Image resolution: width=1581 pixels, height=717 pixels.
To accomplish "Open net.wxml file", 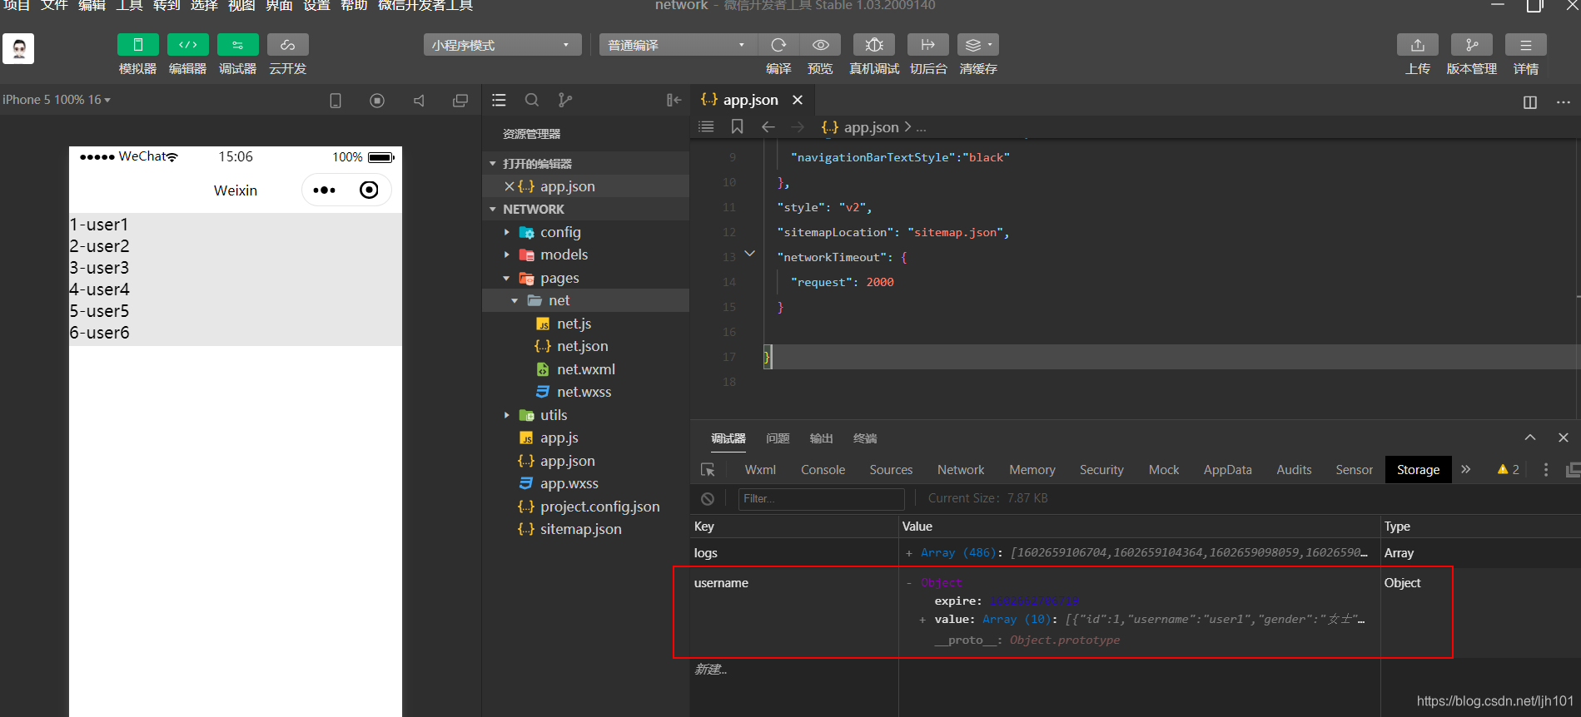I will pyautogui.click(x=586, y=369).
